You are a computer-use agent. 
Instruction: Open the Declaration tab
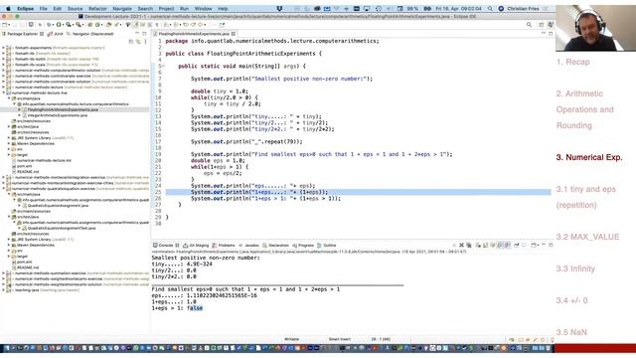pyautogui.click(x=276, y=246)
